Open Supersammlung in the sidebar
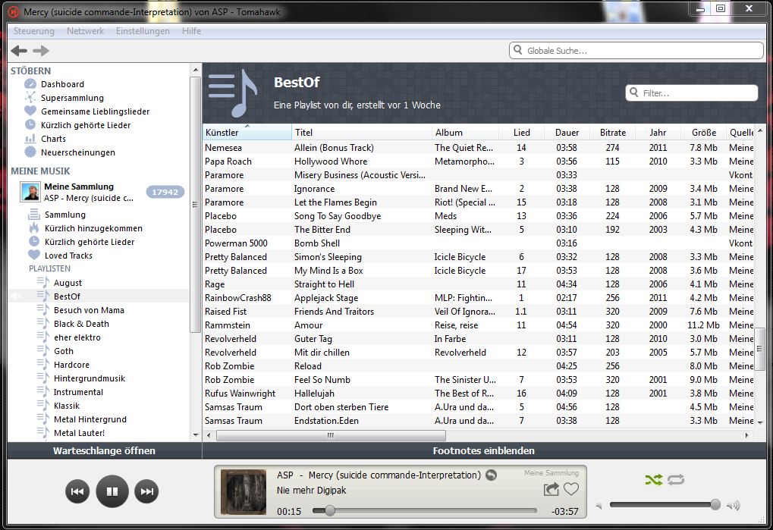The width and height of the screenshot is (773, 530). [72, 98]
